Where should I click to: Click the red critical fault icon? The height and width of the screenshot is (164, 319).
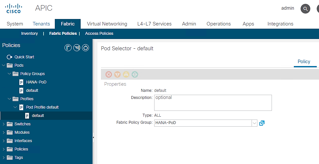point(109,74)
